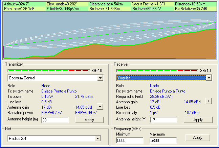Click the terrain profile graph
Viewport: 219px width, 148px height.
[x=110, y=35]
